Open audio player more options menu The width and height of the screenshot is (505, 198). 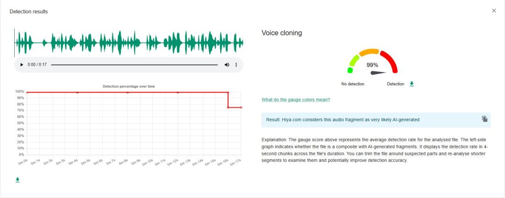tap(236, 65)
